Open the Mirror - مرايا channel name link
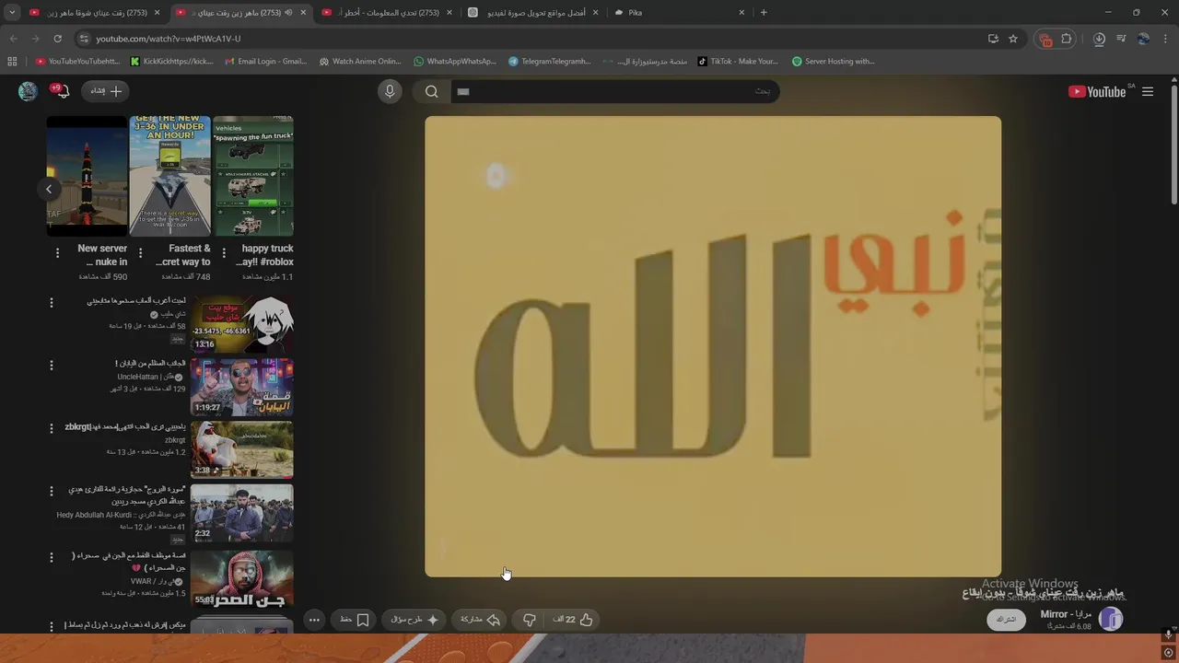 pyautogui.click(x=1066, y=614)
